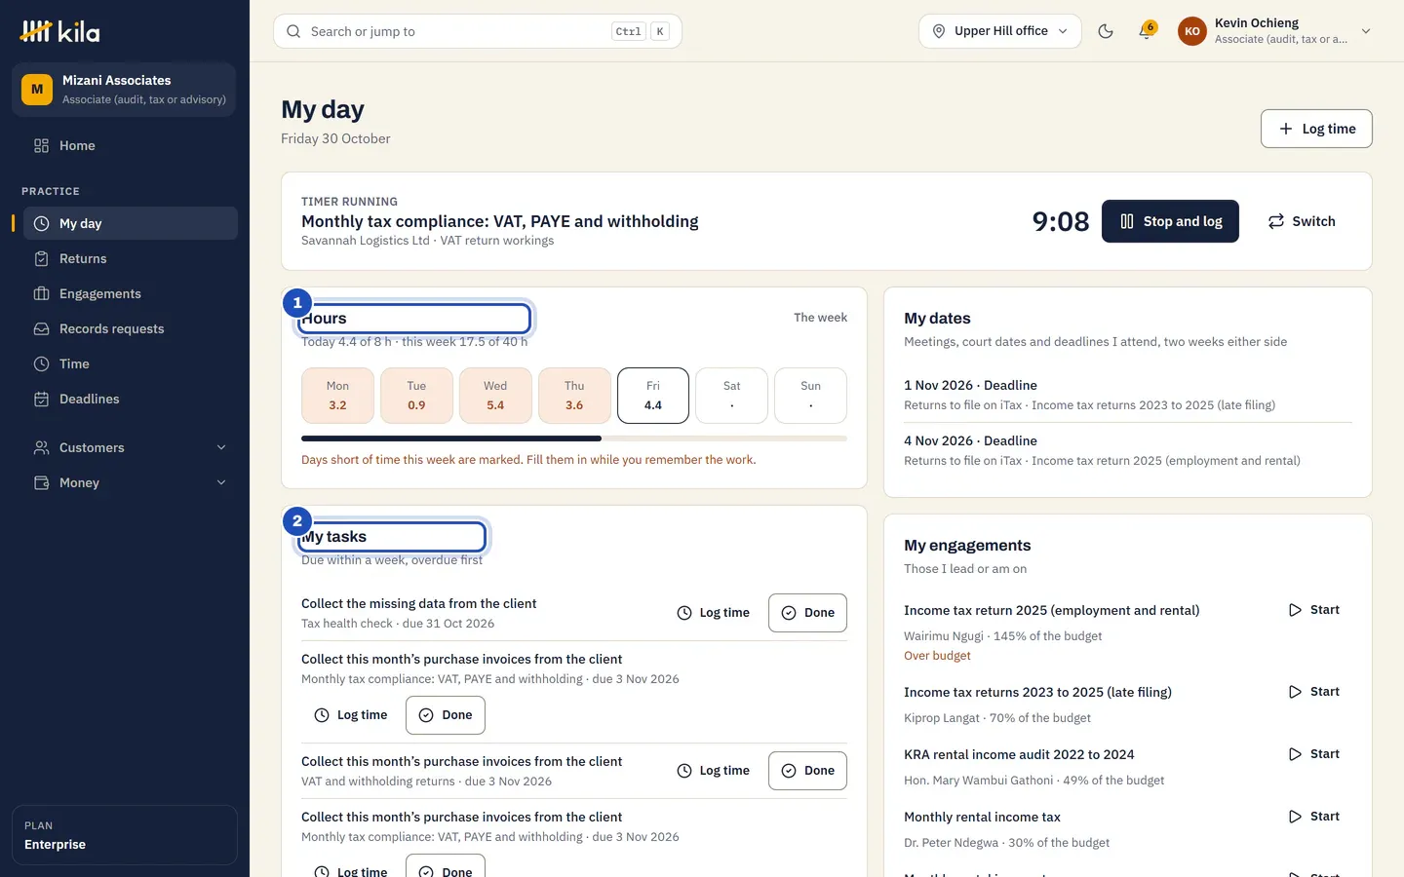Mark VAT and withholding returns task Done

click(x=807, y=771)
